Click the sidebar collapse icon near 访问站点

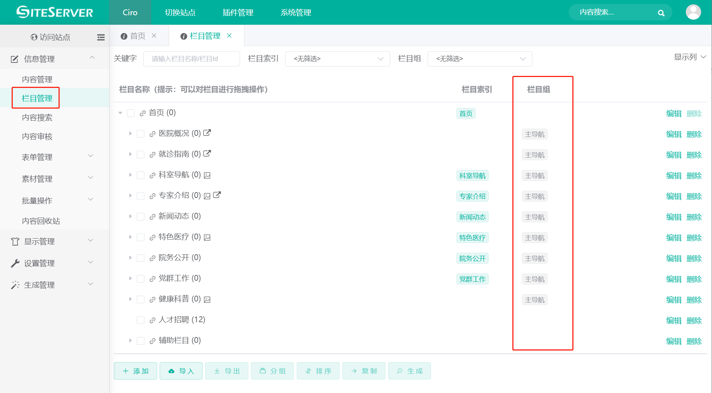point(101,37)
